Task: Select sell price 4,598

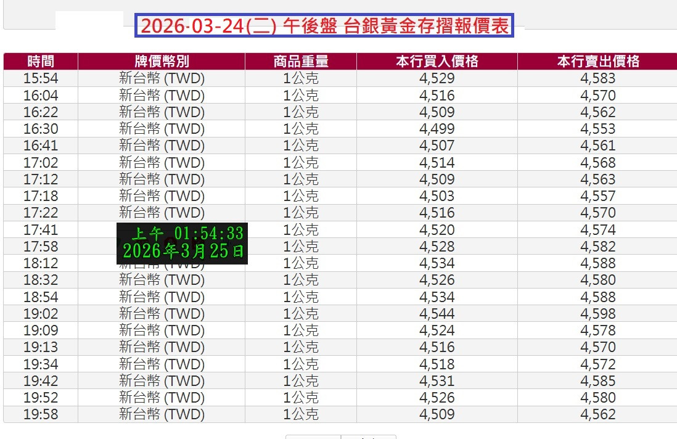Action: (x=598, y=313)
